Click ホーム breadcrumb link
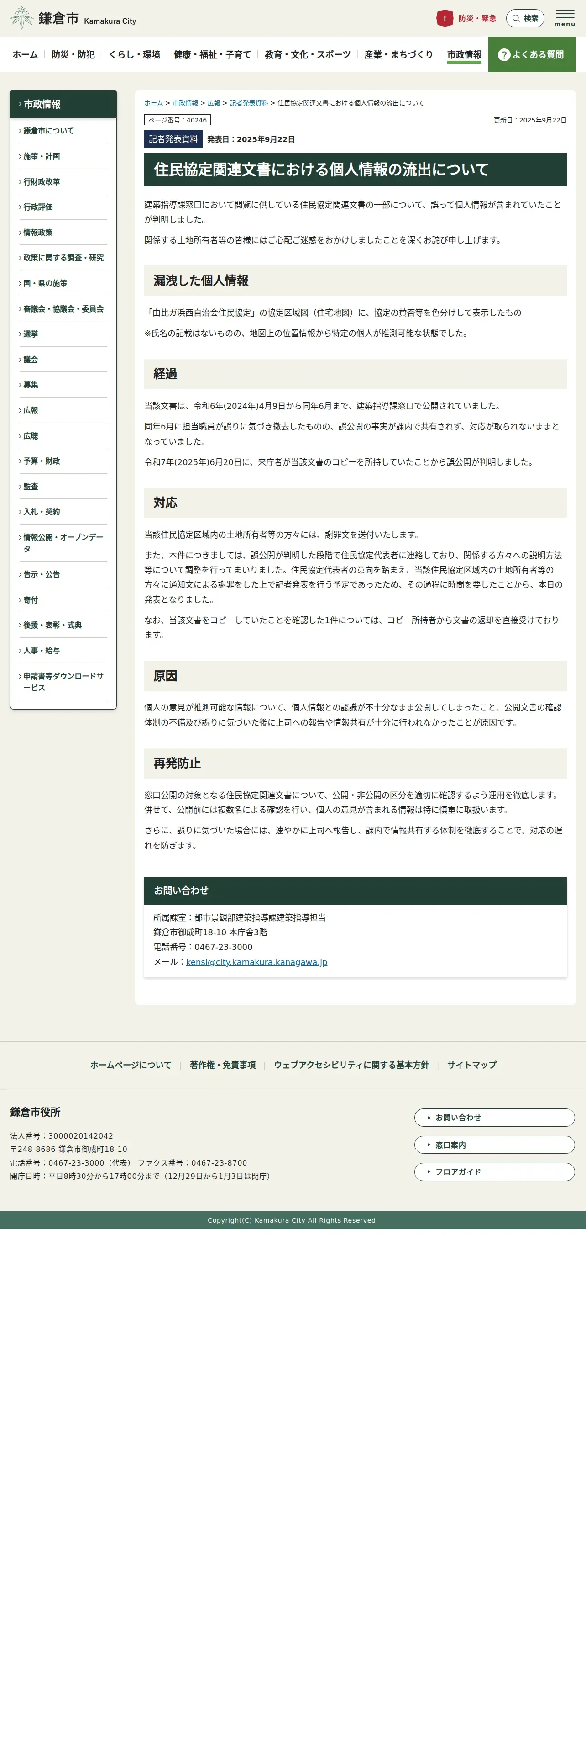Screen dimensions: 586x1760 click(x=153, y=103)
